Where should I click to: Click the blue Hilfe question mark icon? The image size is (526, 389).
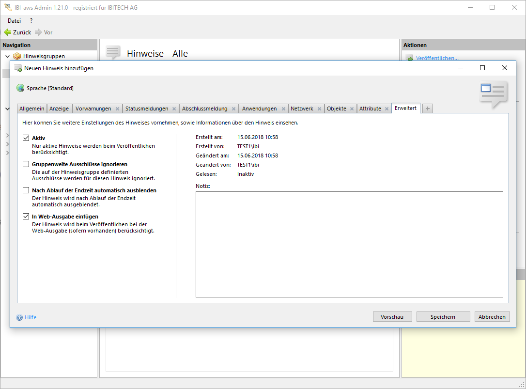(19, 317)
